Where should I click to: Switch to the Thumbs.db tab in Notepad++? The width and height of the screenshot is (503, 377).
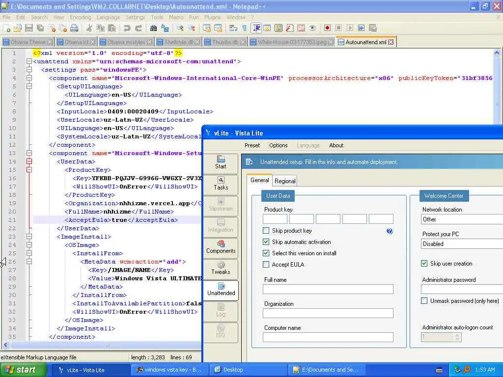225,42
